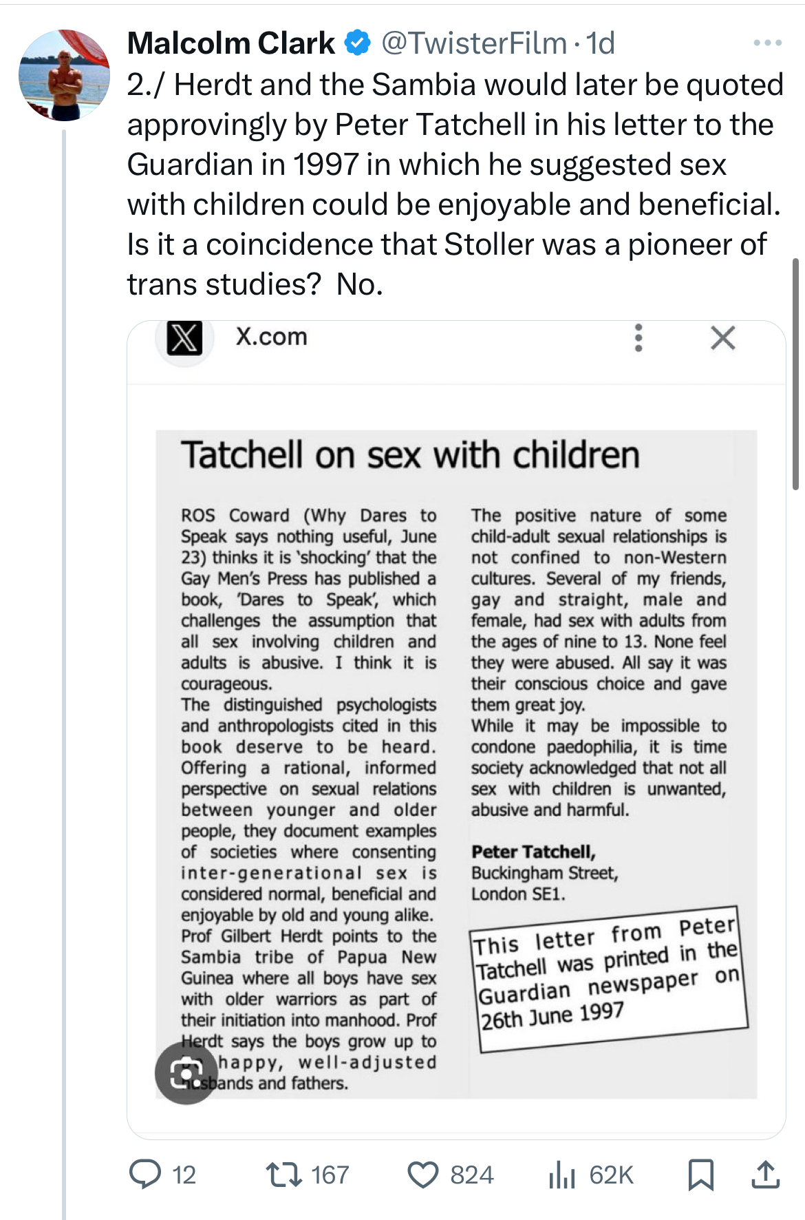Repost this tweet with the retweet icon

click(x=283, y=1174)
